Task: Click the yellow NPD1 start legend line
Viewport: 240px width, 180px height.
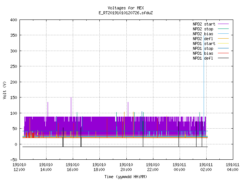Action: click(223, 43)
